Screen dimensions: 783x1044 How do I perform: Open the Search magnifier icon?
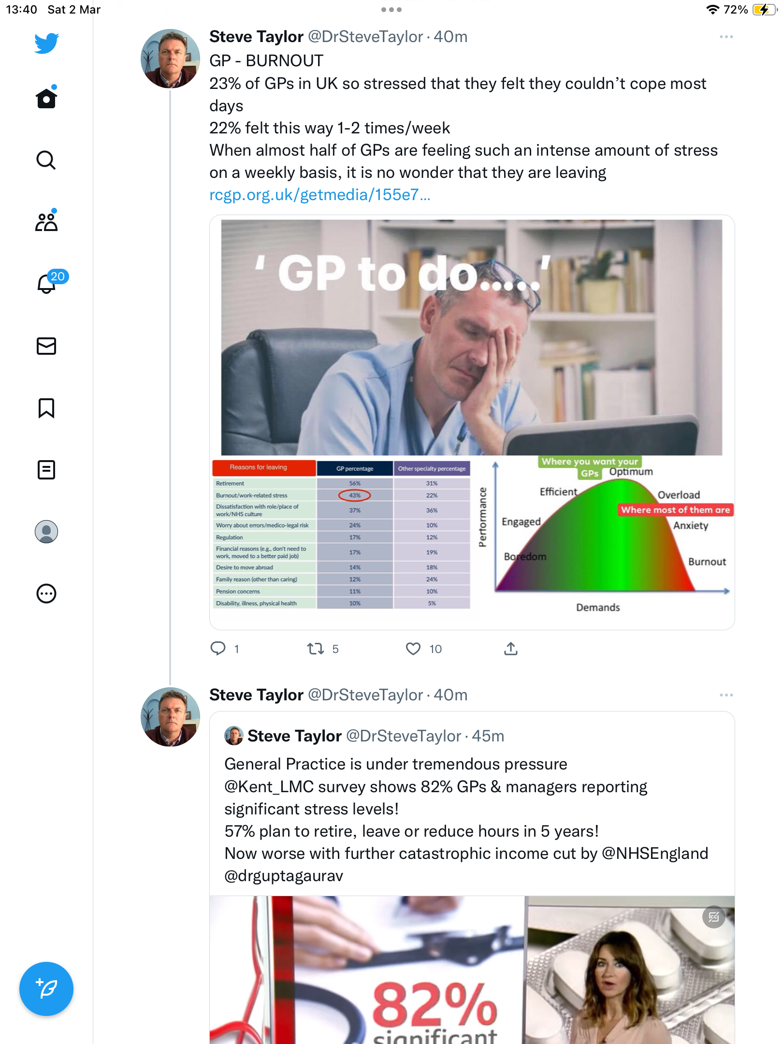(x=46, y=160)
